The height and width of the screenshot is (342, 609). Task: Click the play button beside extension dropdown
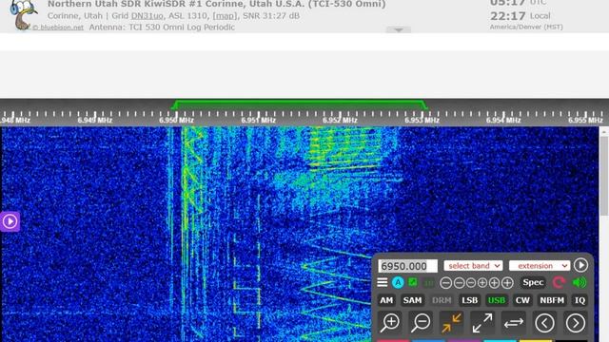[580, 265]
